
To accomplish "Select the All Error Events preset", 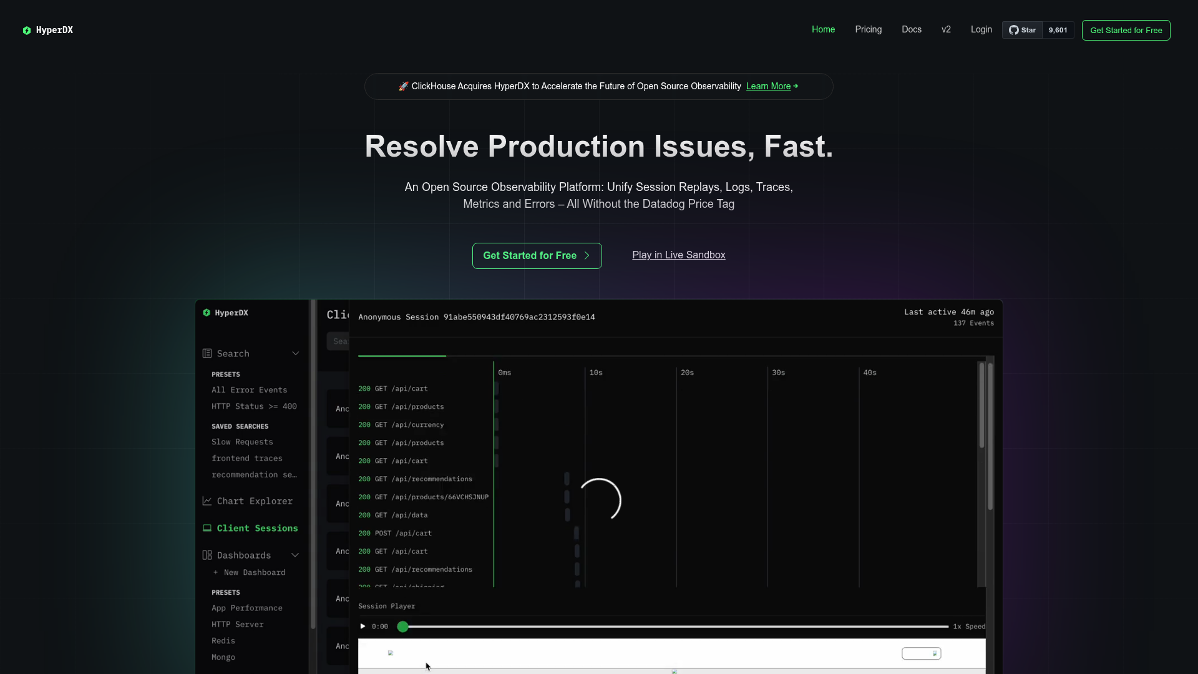I will pyautogui.click(x=249, y=390).
